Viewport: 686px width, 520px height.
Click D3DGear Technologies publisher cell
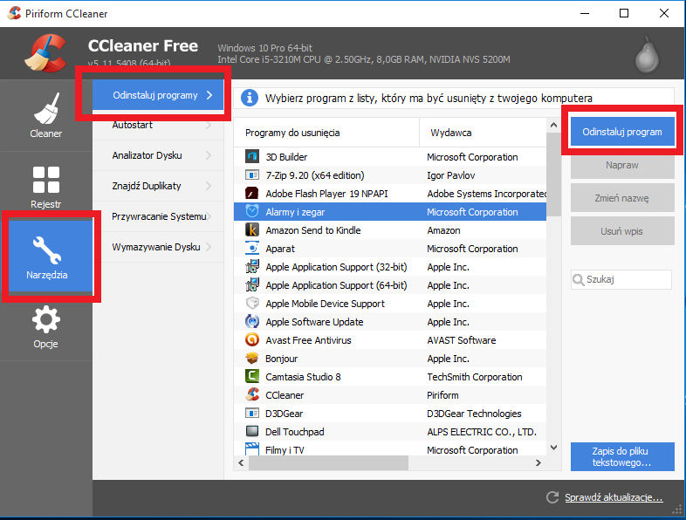click(474, 414)
